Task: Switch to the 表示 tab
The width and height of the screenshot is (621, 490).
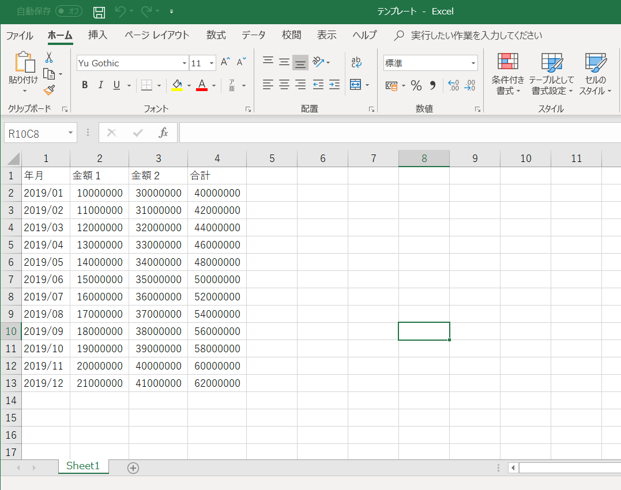Action: pyautogui.click(x=327, y=35)
